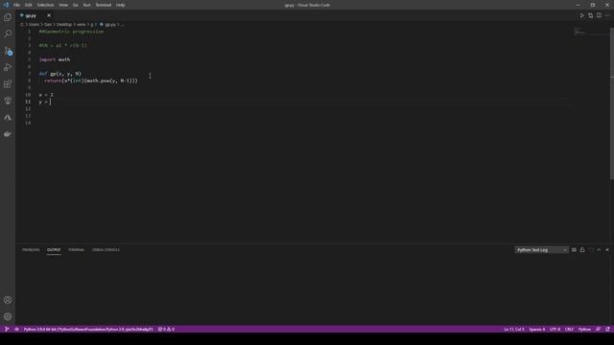Open the Go menu

tap(76, 5)
